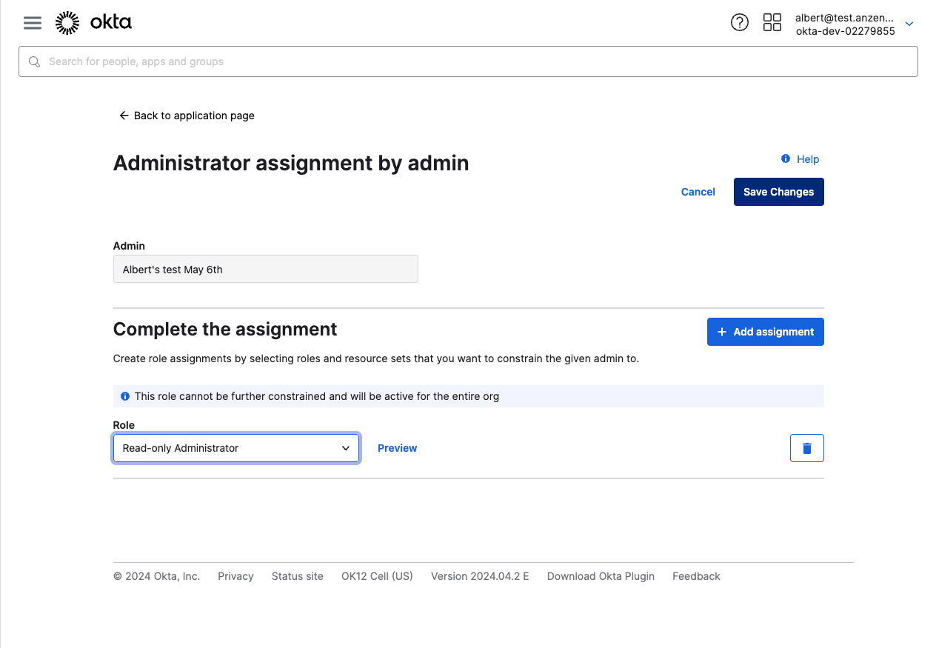This screenshot has width=936, height=648.
Task: Open the Privacy footer link
Action: pos(235,576)
